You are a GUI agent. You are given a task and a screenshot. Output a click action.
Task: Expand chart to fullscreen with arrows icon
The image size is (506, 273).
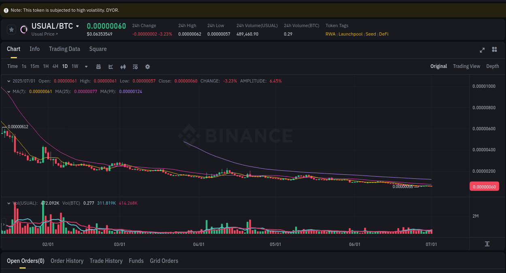click(482, 50)
